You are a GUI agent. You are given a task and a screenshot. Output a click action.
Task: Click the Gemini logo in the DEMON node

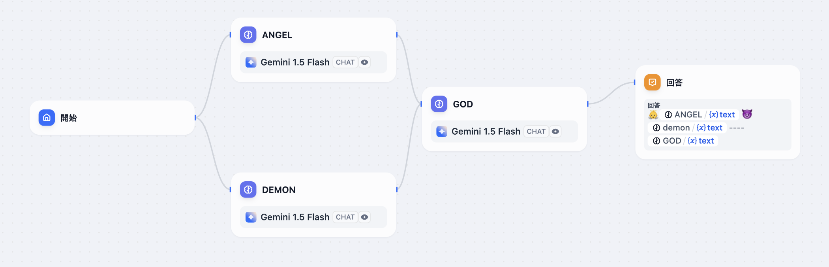click(251, 217)
